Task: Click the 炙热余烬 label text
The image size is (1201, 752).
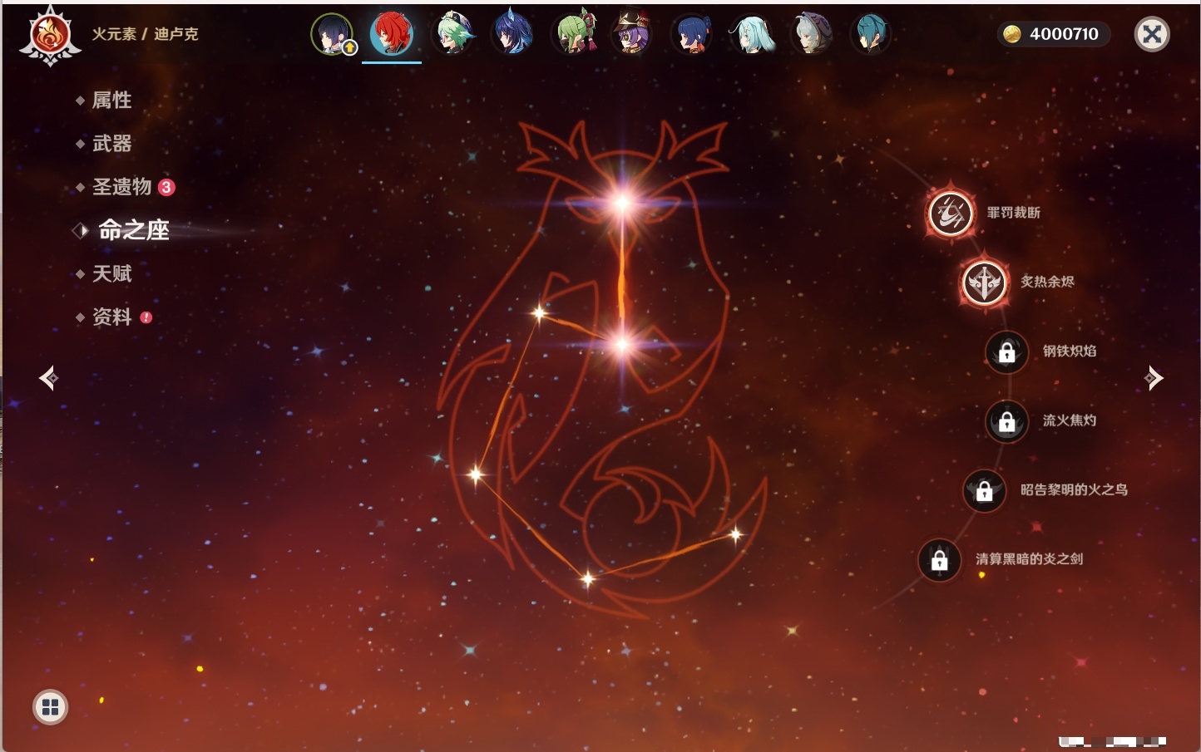Action: click(1047, 282)
